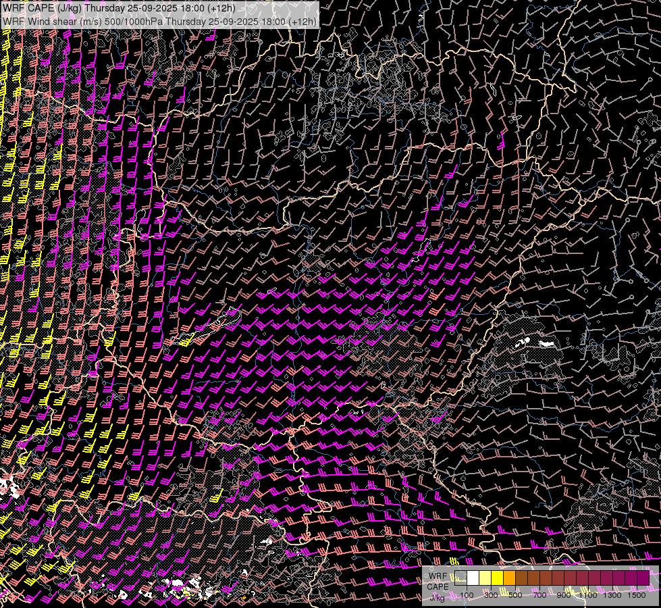
Task: Click the 300 label on CAPE scale
Action: click(x=491, y=594)
